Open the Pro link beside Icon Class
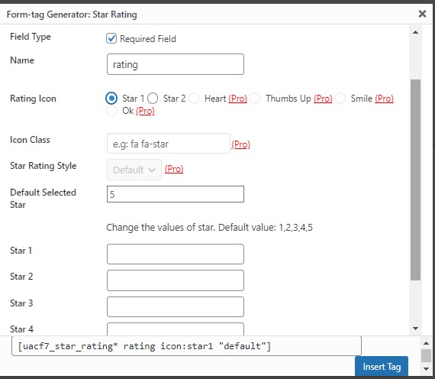This screenshot has width=435, height=379. 241,144
